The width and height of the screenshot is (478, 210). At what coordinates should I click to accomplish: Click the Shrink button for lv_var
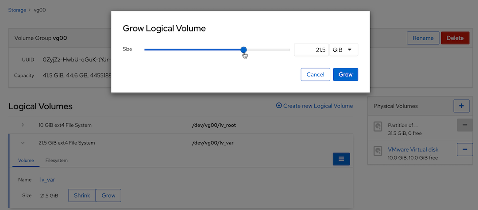pyautogui.click(x=82, y=195)
